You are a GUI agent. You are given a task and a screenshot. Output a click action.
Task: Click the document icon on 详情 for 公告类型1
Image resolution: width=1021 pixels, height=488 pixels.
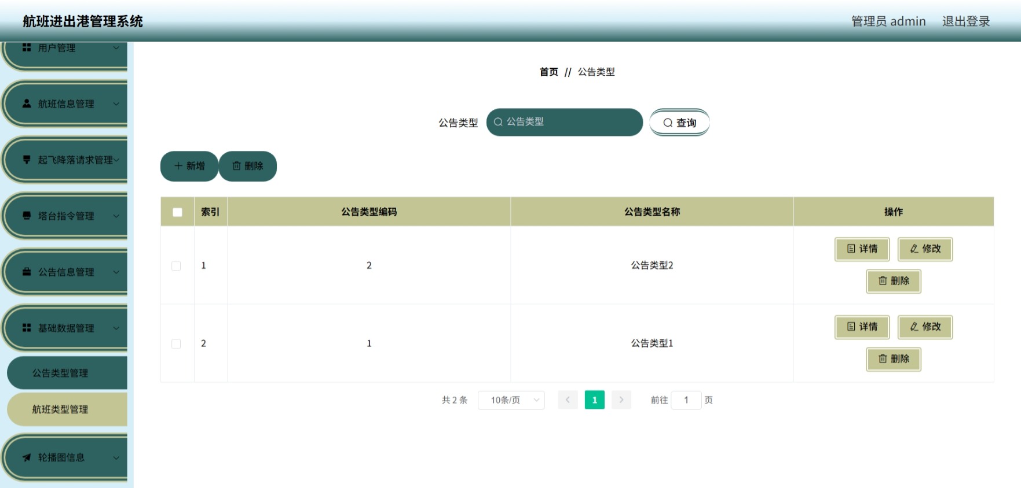pyautogui.click(x=851, y=327)
